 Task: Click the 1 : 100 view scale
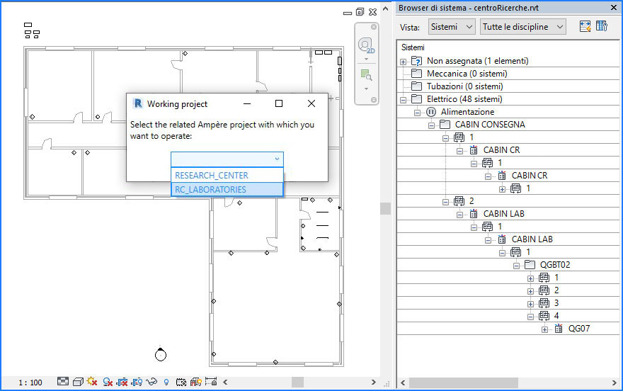30,382
